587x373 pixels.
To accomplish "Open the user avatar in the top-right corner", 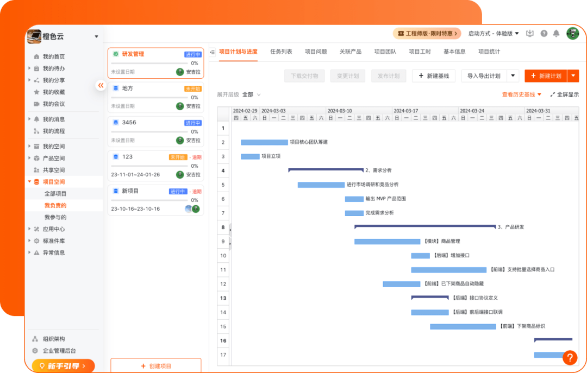I will click(x=572, y=33).
